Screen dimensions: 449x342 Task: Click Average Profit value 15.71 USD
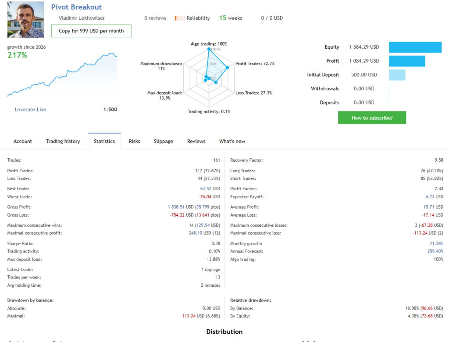click(x=433, y=207)
